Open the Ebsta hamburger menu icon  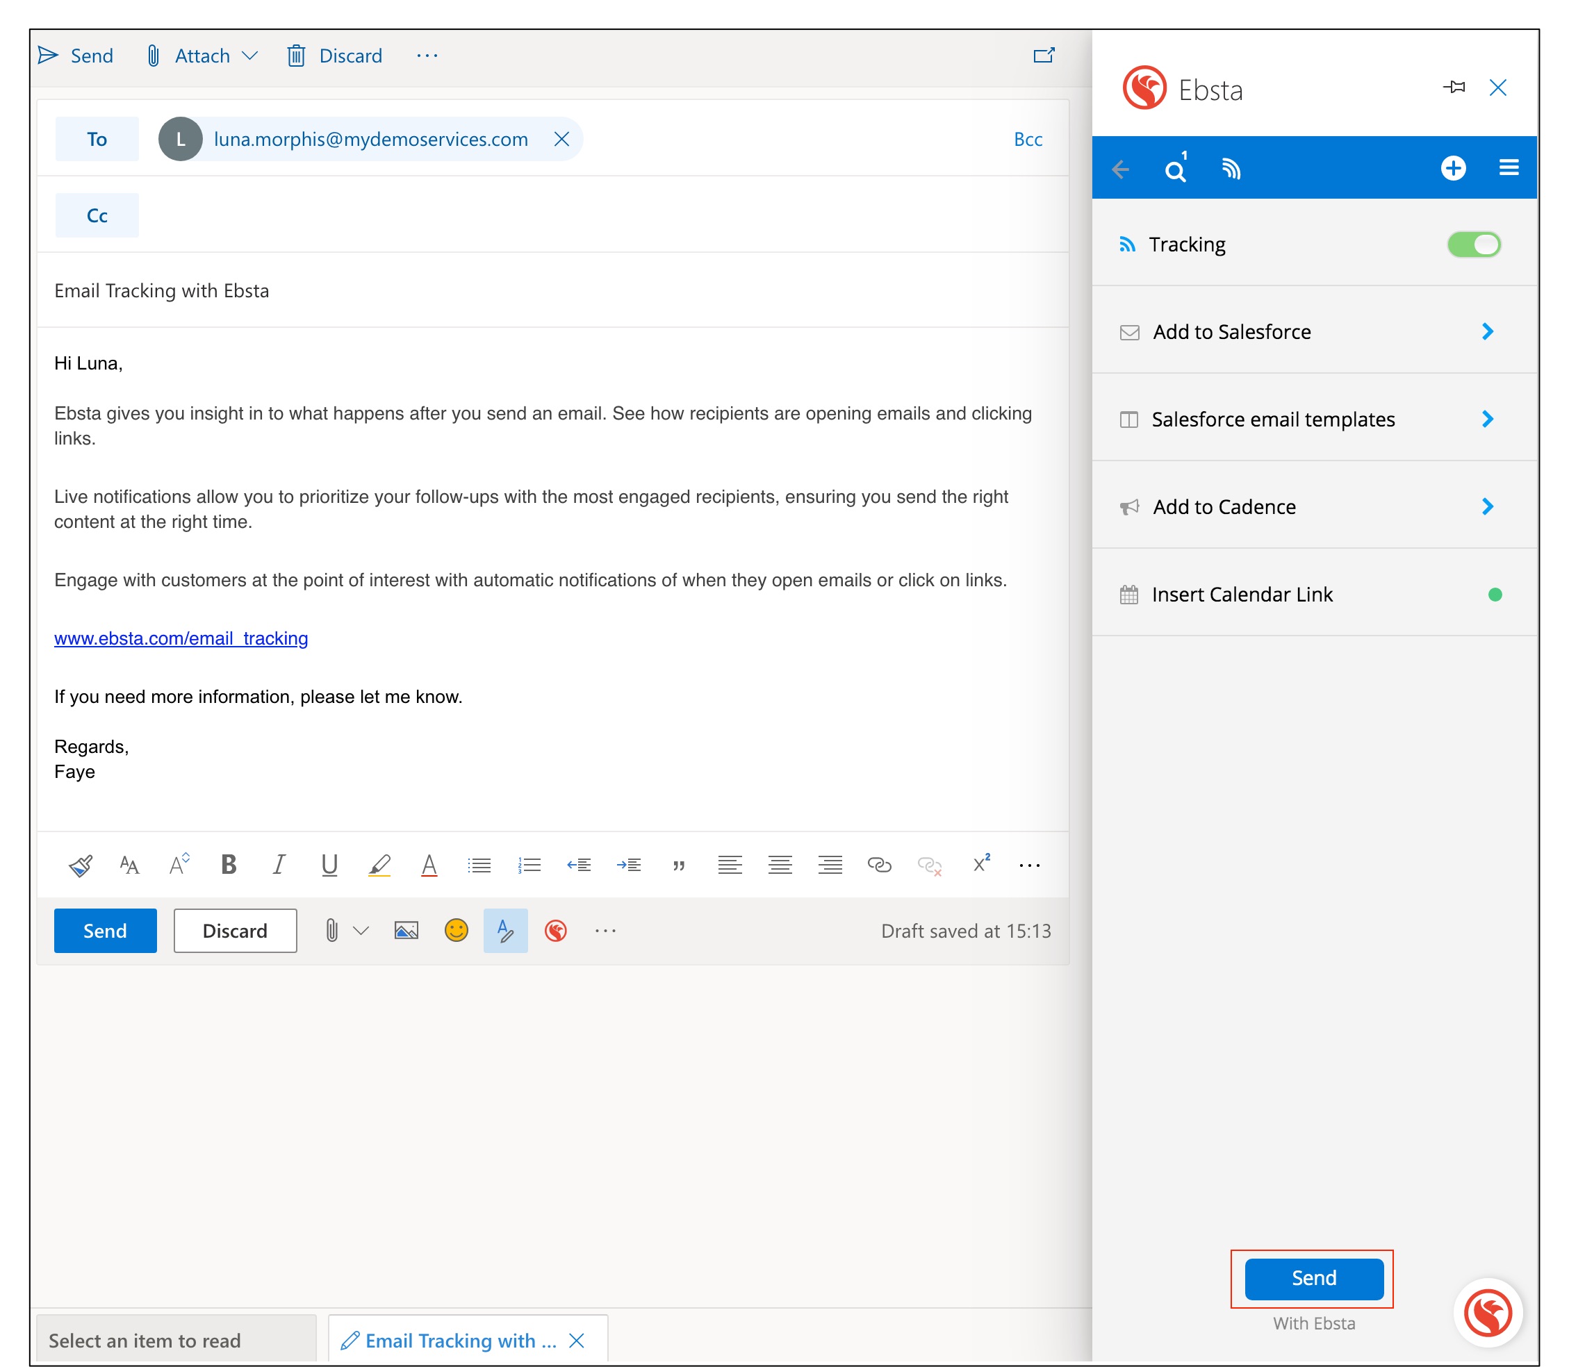pos(1509,168)
